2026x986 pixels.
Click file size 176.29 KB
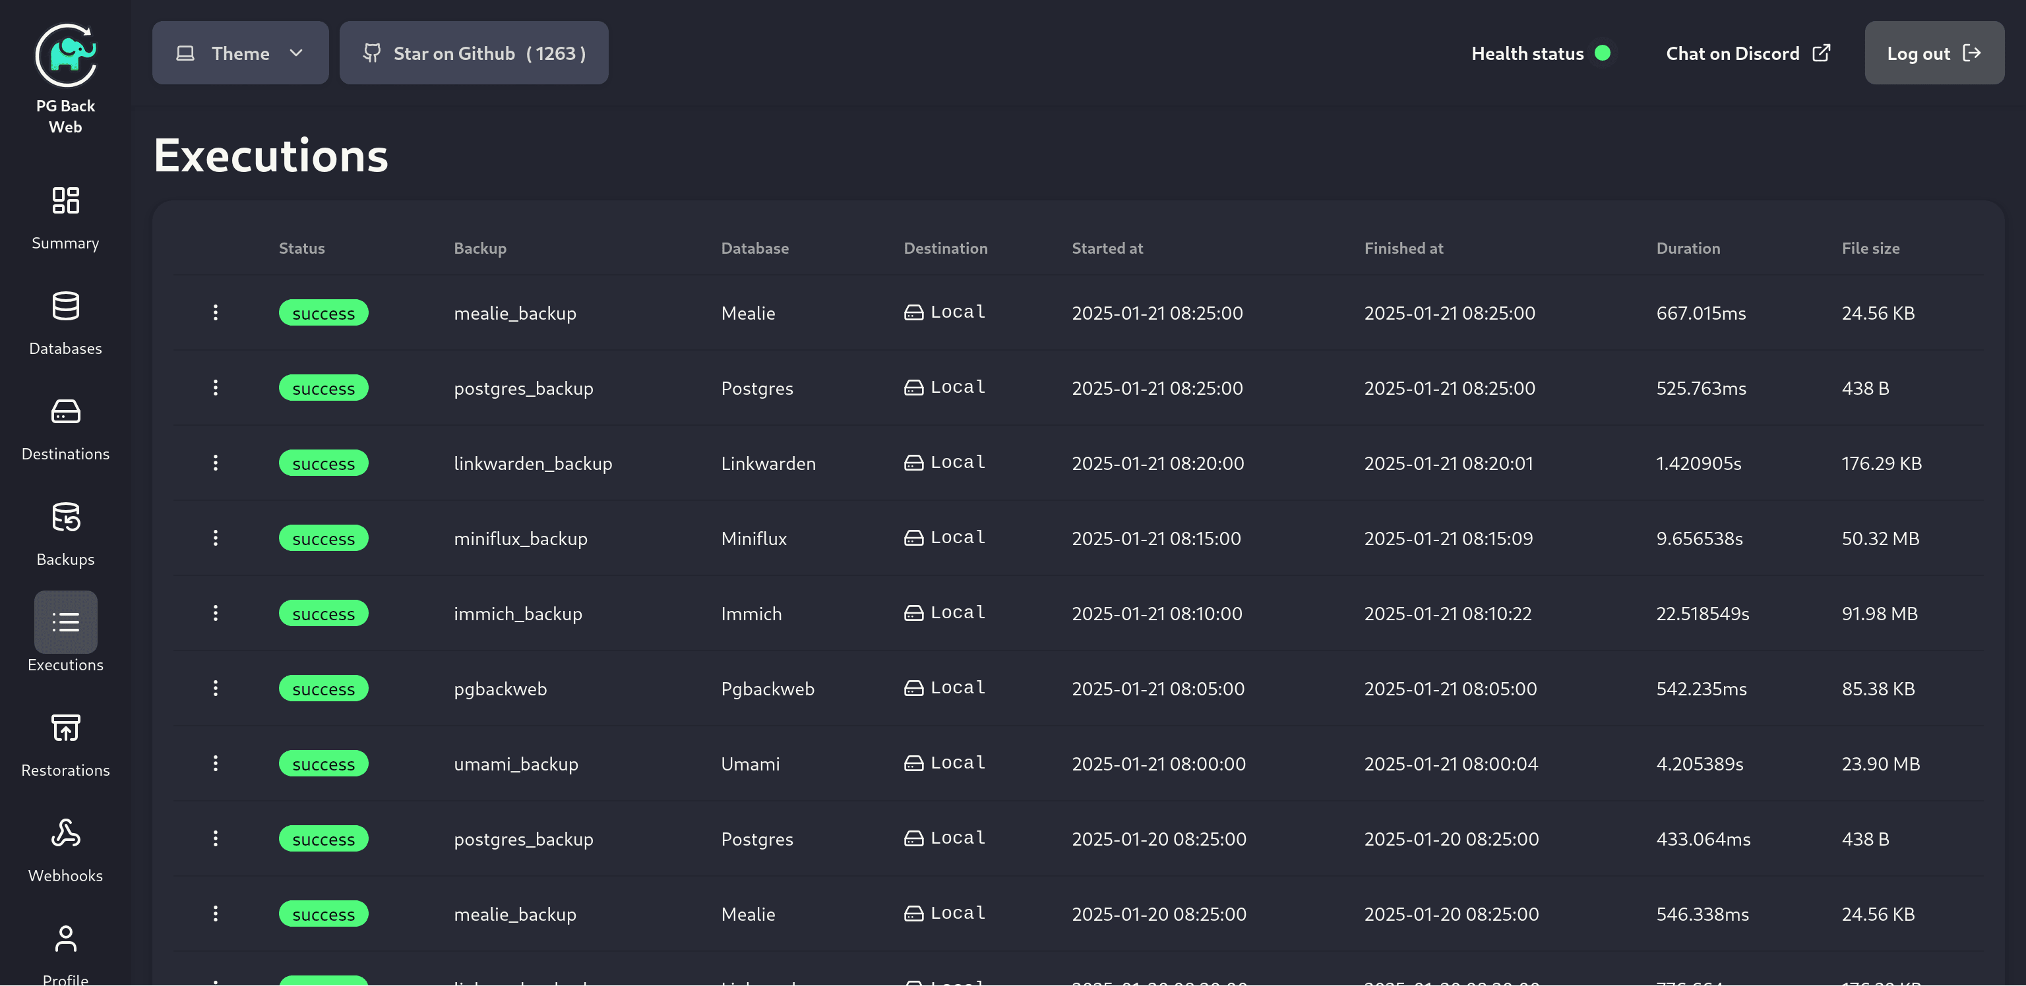(1882, 463)
